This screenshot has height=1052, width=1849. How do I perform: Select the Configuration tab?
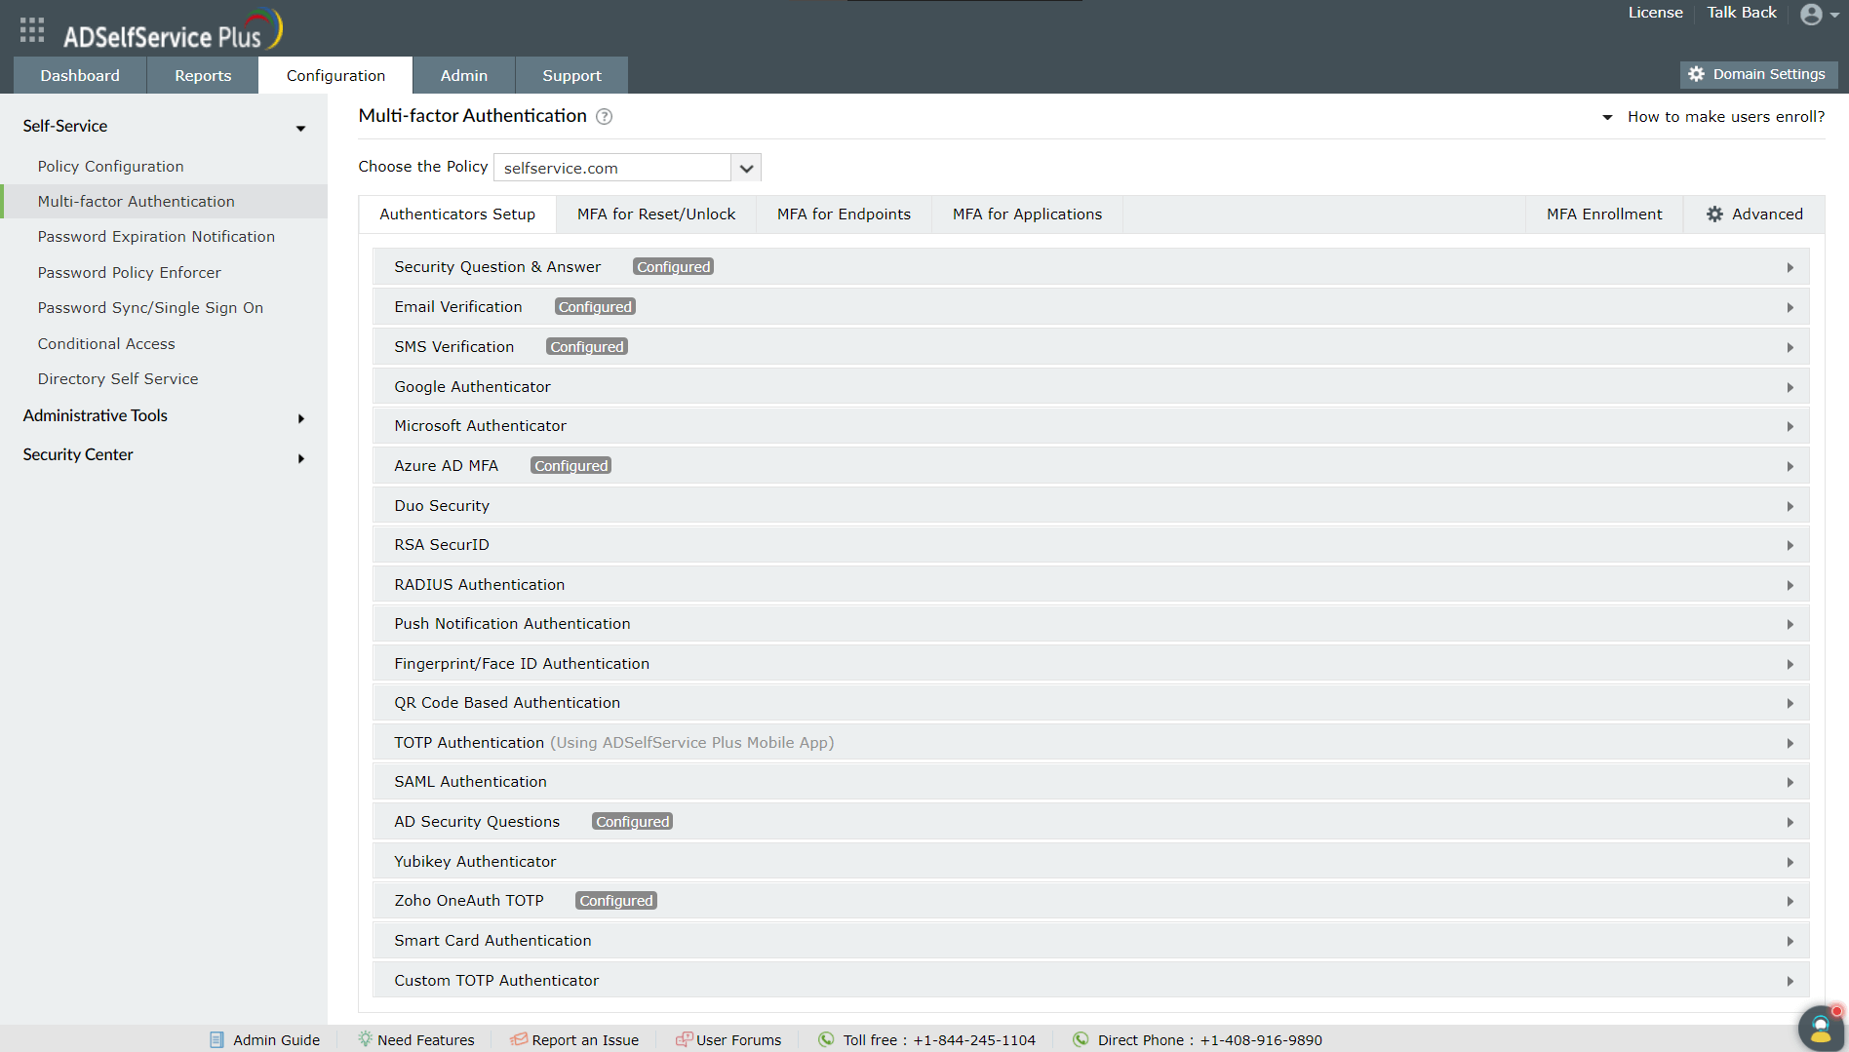335,75
